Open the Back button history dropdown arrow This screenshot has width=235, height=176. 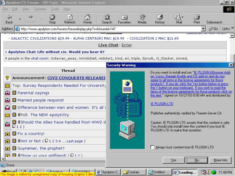[20, 19]
